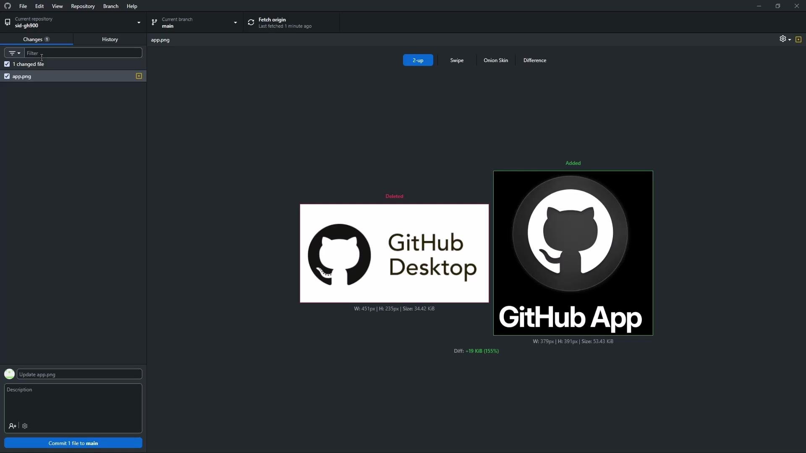
Task: Switch to the Changes tab
Action: tap(37, 39)
